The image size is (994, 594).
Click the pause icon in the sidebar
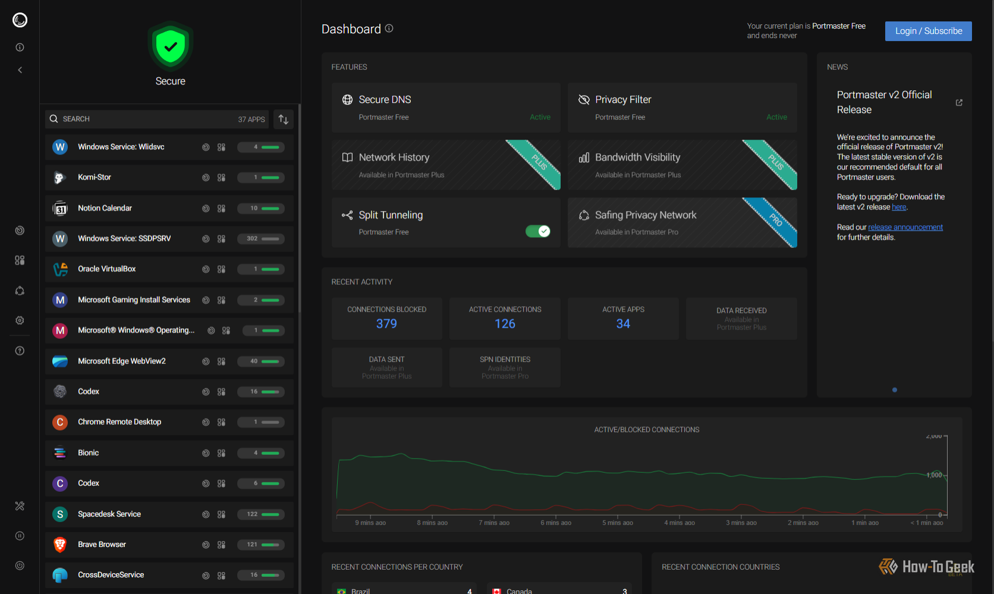[20, 536]
